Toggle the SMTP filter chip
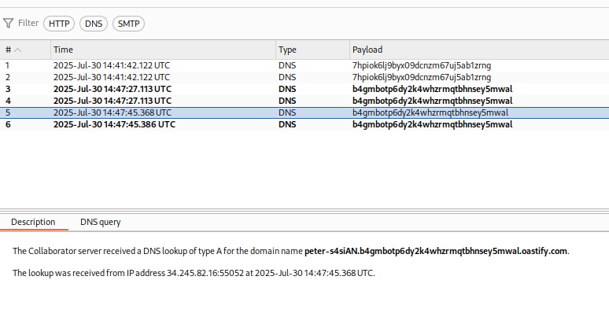This screenshot has width=609, height=328. coord(128,24)
